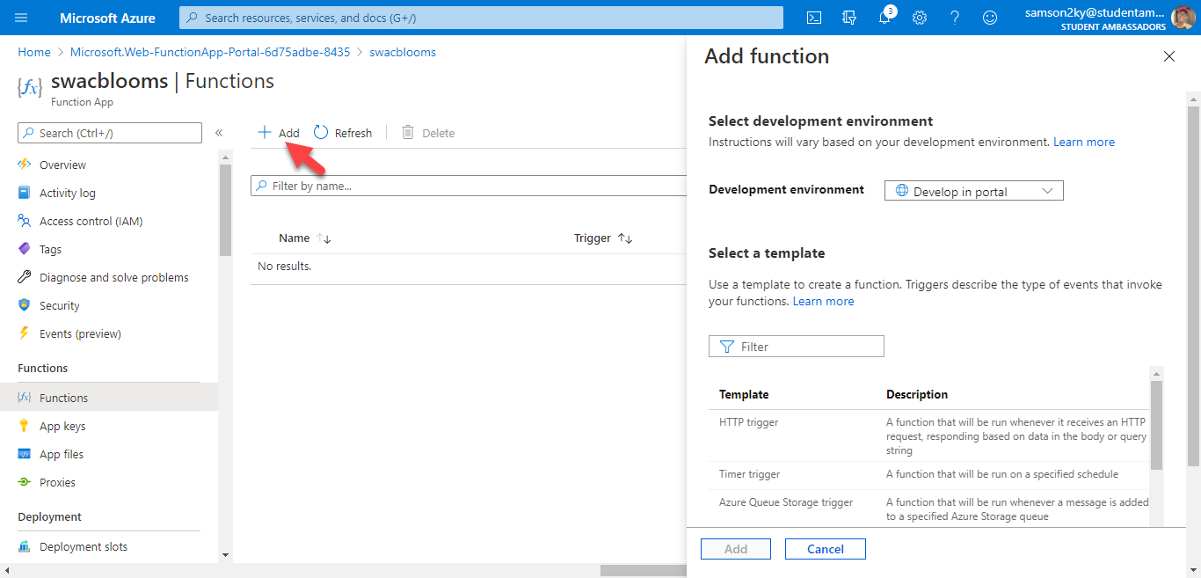Screen dimensions: 1201x578
Task: Click the template list scrollbar
Action: [x=1156, y=425]
